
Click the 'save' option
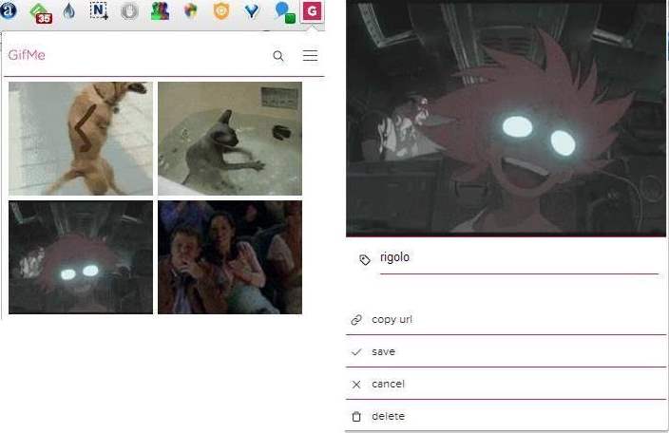point(506,352)
